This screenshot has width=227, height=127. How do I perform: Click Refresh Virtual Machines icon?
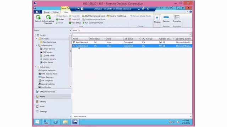tap(48, 19)
